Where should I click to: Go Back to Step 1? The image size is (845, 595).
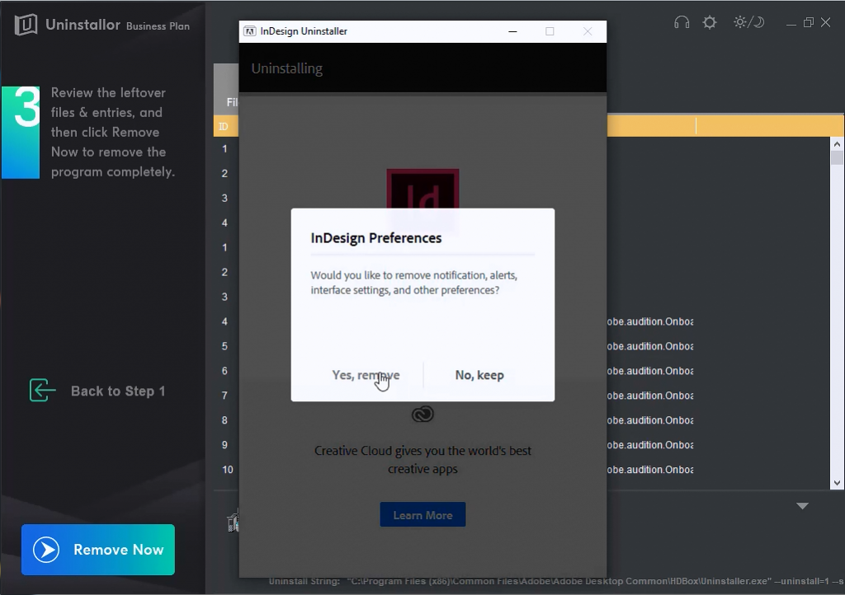pos(118,391)
